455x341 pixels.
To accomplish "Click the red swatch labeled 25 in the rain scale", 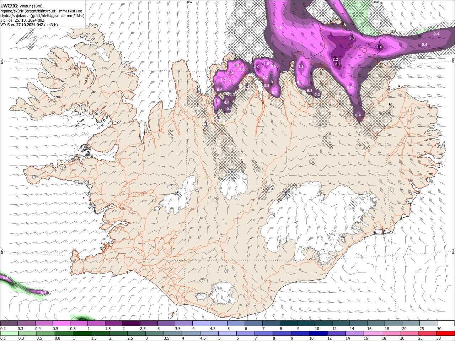I will pos(428,333).
